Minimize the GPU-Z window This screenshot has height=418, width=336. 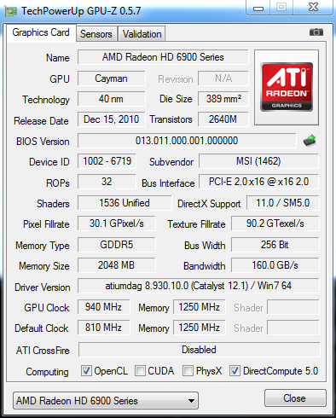tap(258, 8)
